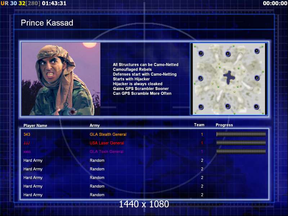Image resolution: width=288 pixels, height=216 pixels.
Task: Click USA Laser General army text
Action: (107, 143)
